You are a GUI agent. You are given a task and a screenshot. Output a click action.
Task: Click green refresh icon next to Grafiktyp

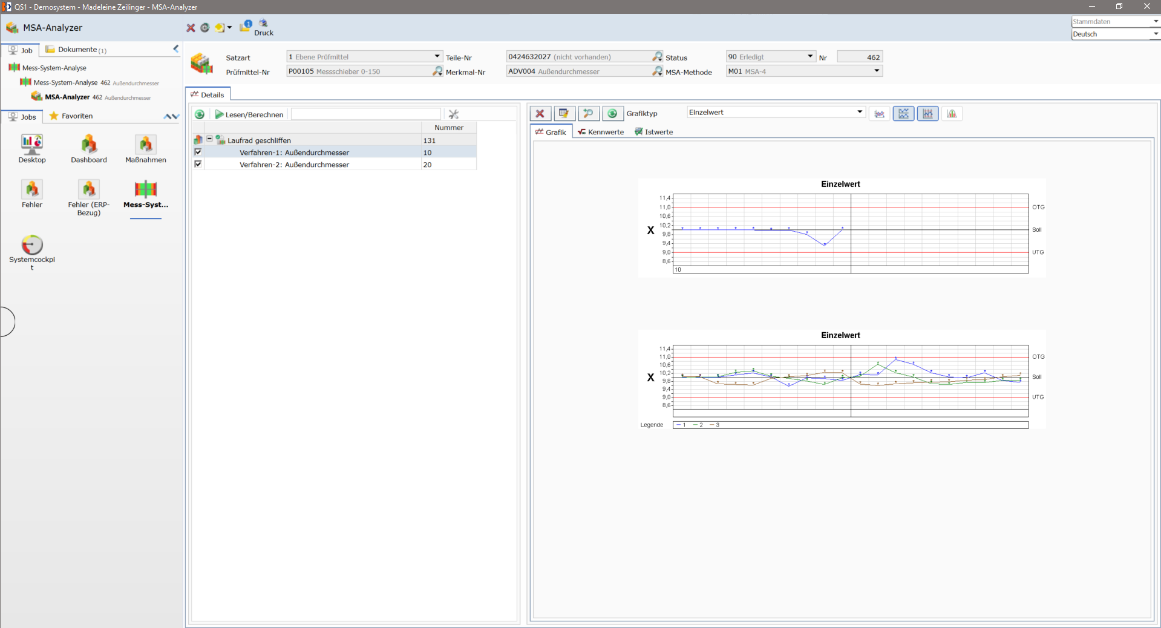pyautogui.click(x=612, y=114)
